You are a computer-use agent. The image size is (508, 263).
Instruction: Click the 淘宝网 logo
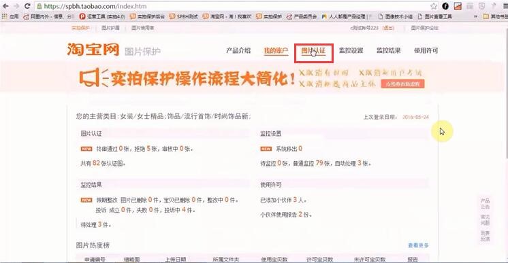pyautogui.click(x=93, y=50)
